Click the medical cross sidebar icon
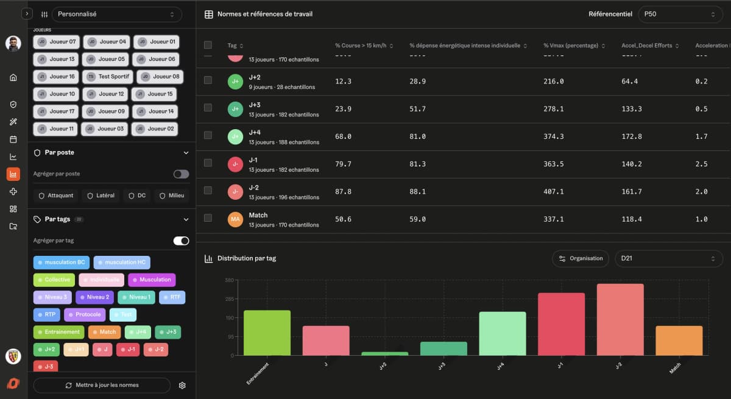Image resolution: width=731 pixels, height=399 pixels. [13, 192]
